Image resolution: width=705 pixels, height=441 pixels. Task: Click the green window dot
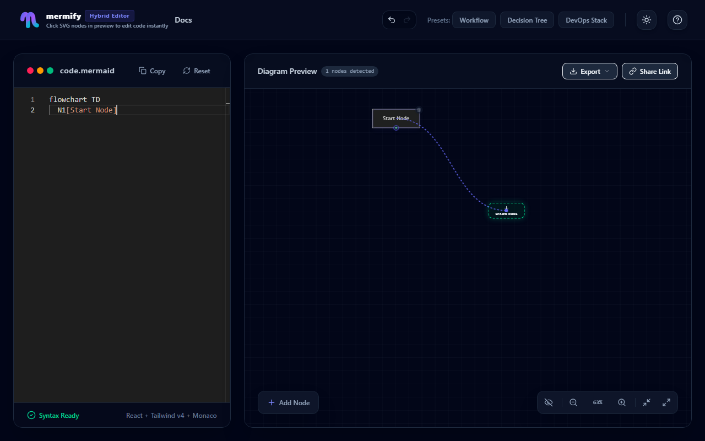click(50, 71)
